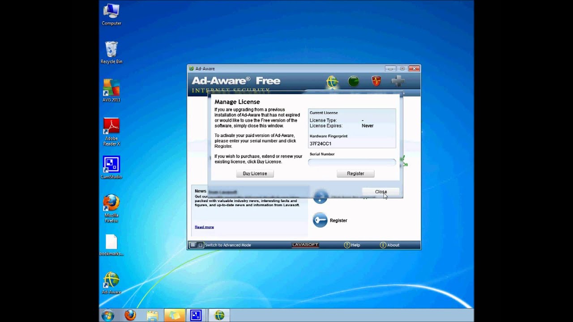
Task: Minimize the Ad-Aware window
Action: tap(390, 68)
